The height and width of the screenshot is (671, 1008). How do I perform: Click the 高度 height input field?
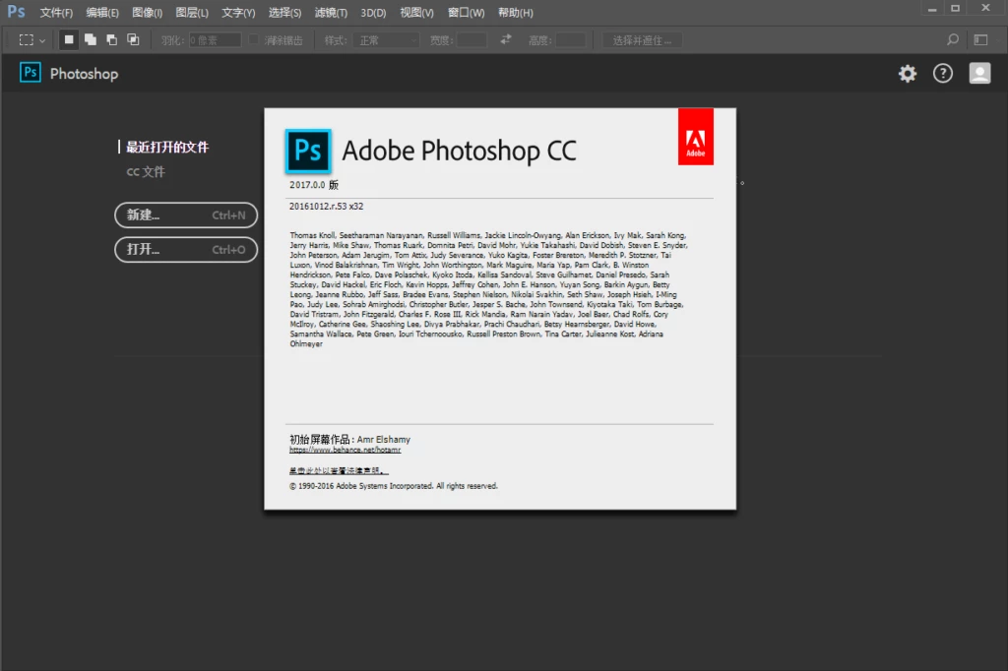click(x=570, y=40)
